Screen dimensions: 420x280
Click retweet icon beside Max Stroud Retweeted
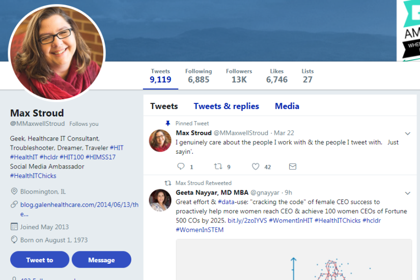coord(167,183)
